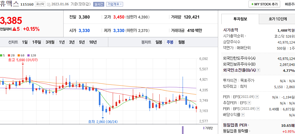Click the 시가 value 3,330
Image resolution: width=295 pixels, height=134 pixels.
(84, 30)
